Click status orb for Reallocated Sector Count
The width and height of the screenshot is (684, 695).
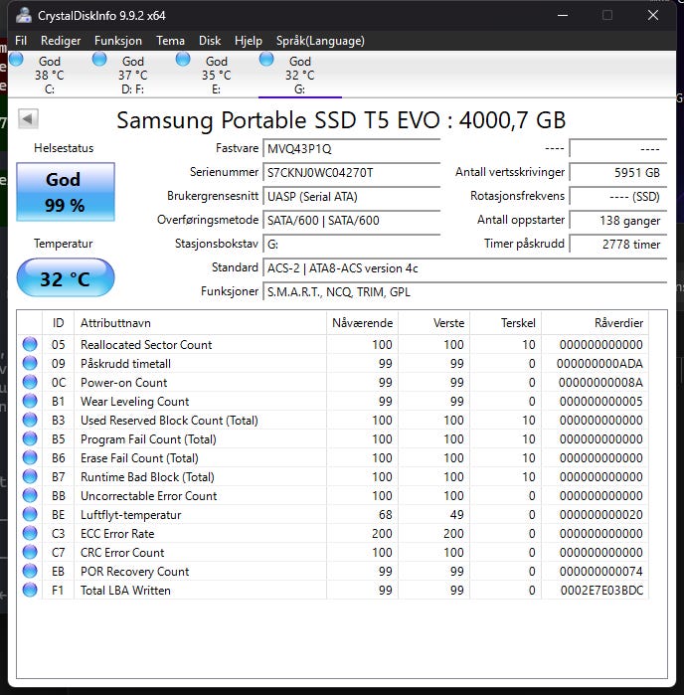point(30,344)
